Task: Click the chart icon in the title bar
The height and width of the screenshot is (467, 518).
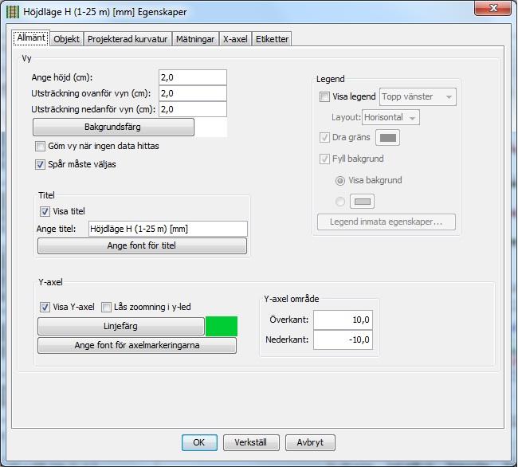Action: coord(13,12)
